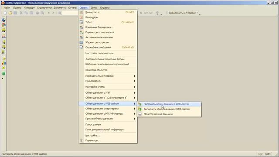The height and width of the screenshot is (157, 279).
Task: Expand Обмен данными с МП УНР:Наряды arrow
Action: (135, 113)
